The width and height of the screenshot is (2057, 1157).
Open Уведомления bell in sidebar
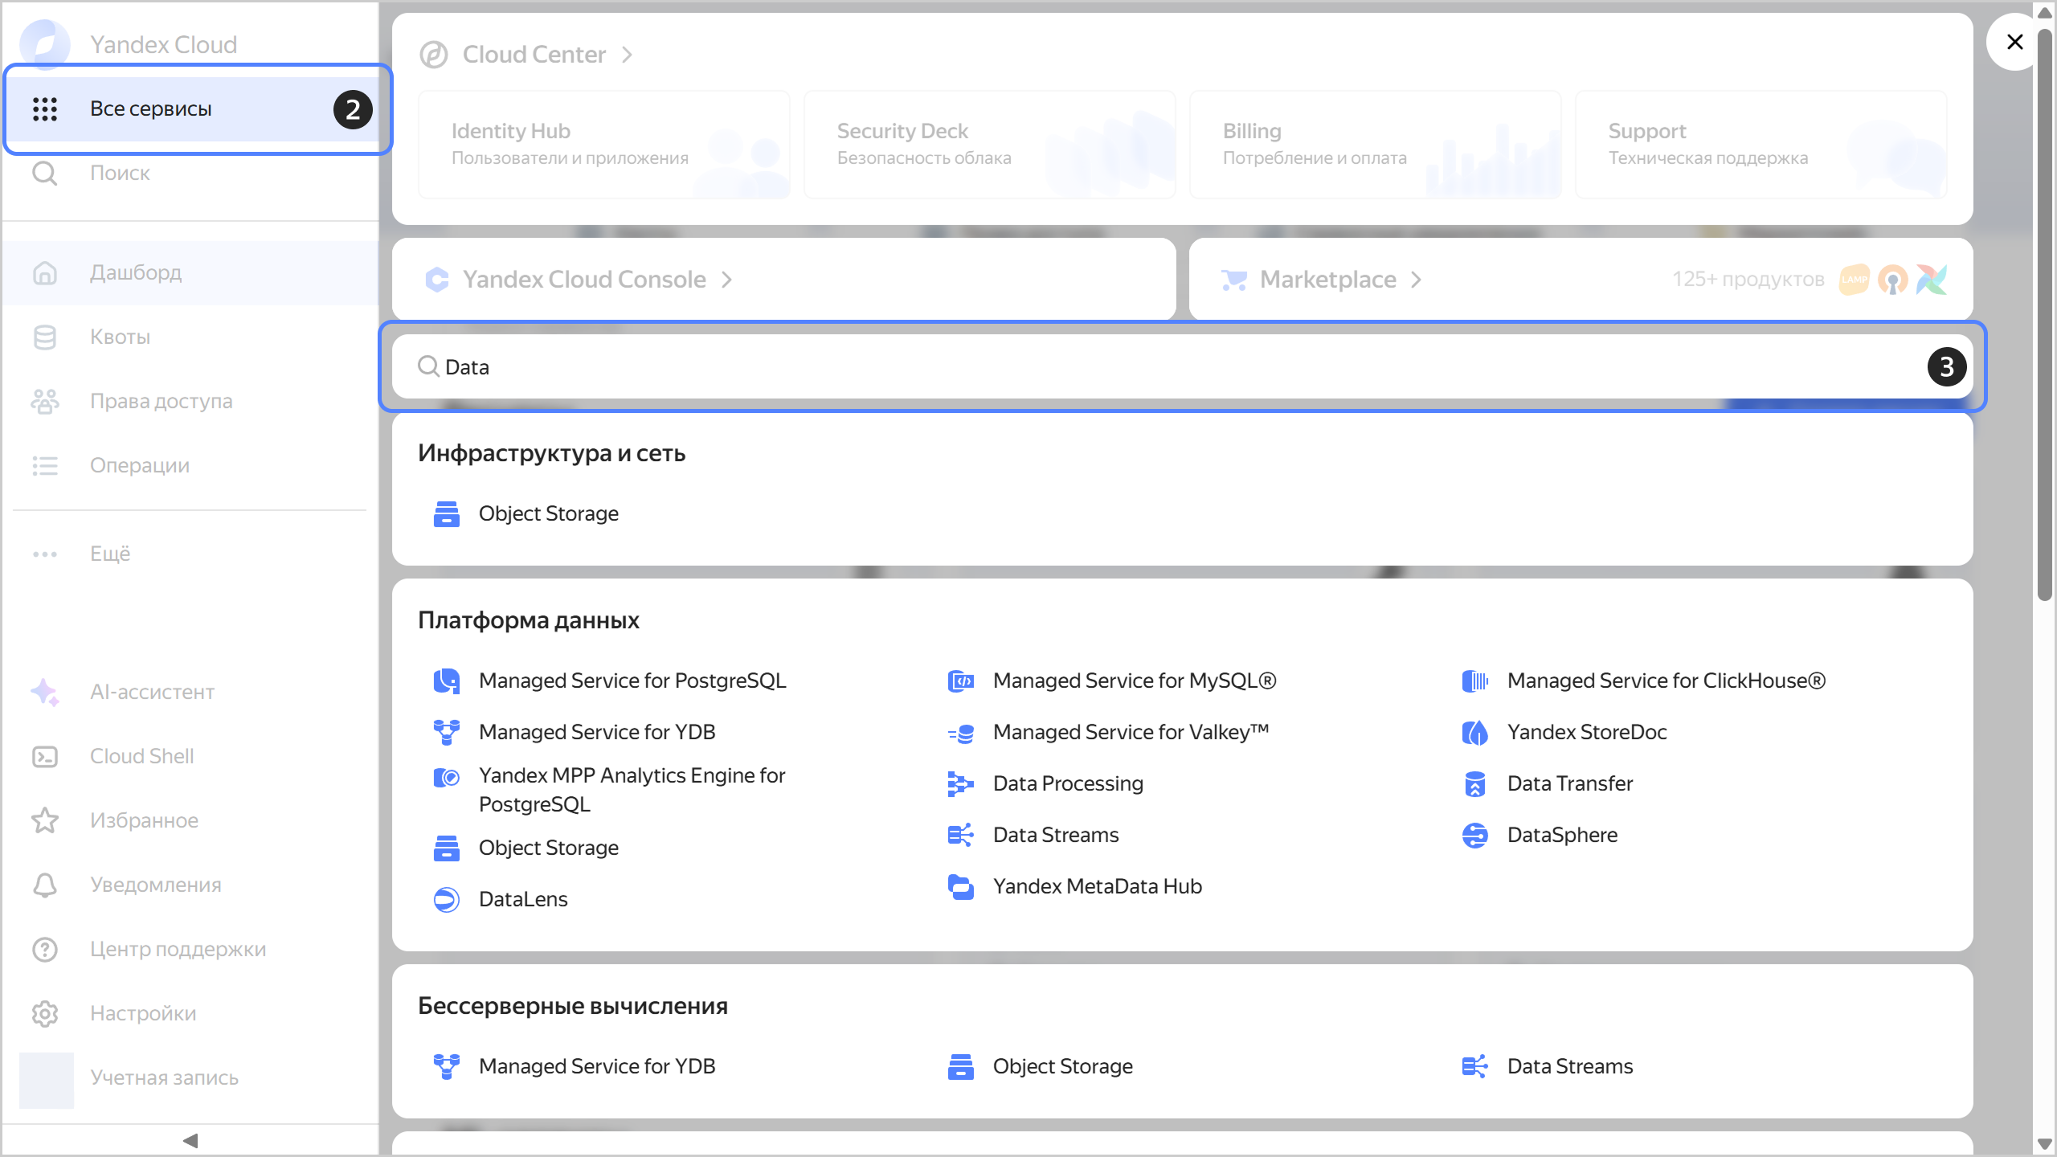44,885
